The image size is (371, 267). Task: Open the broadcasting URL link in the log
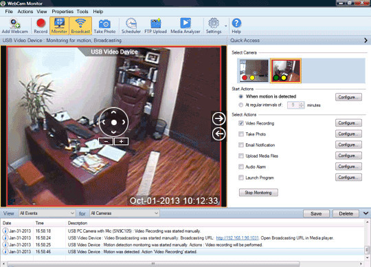click(x=237, y=238)
